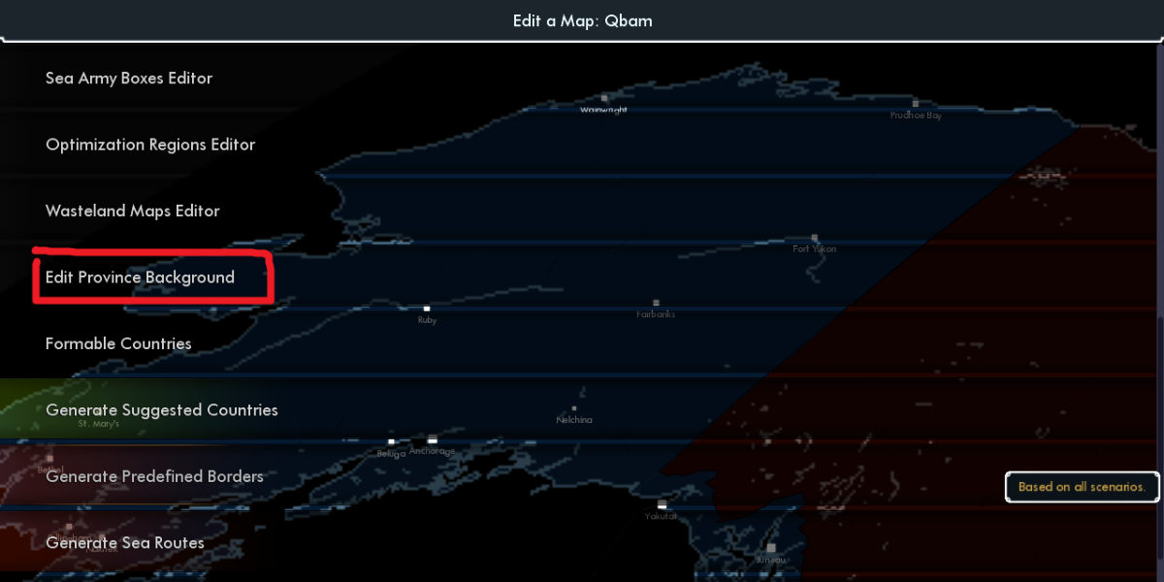Click the 'Edit a Map: Qbam' title
Image resolution: width=1164 pixels, height=582 pixels.
coord(582,20)
